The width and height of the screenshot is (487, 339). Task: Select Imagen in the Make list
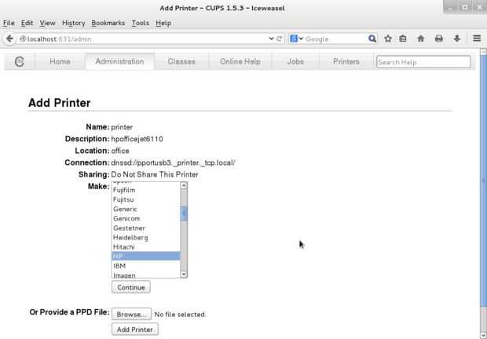point(145,275)
